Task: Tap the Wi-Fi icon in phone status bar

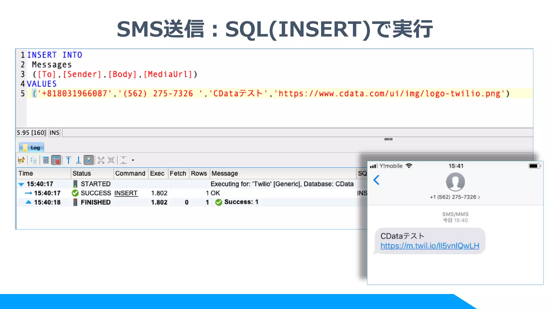Action: tap(409, 166)
